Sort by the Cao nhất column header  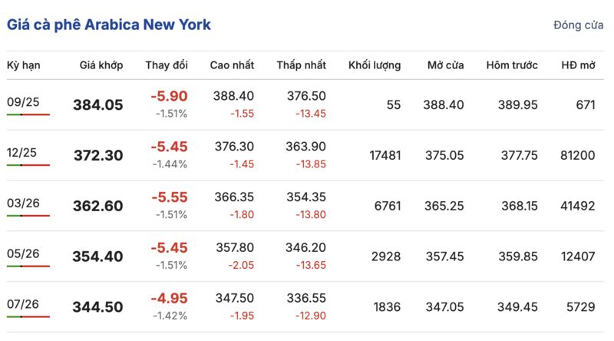click(233, 65)
